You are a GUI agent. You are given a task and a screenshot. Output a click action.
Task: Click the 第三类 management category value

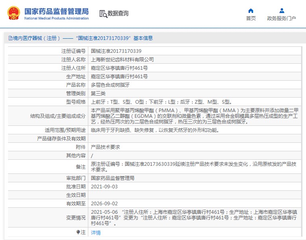[98, 94]
